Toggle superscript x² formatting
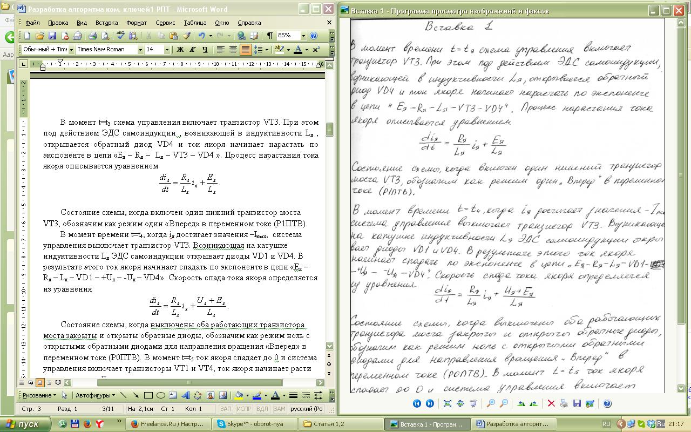This screenshot has width=691, height=432. click(316, 50)
